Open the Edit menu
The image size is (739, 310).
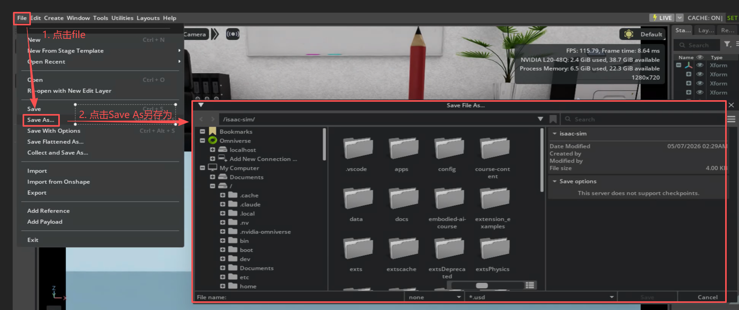pyautogui.click(x=36, y=18)
